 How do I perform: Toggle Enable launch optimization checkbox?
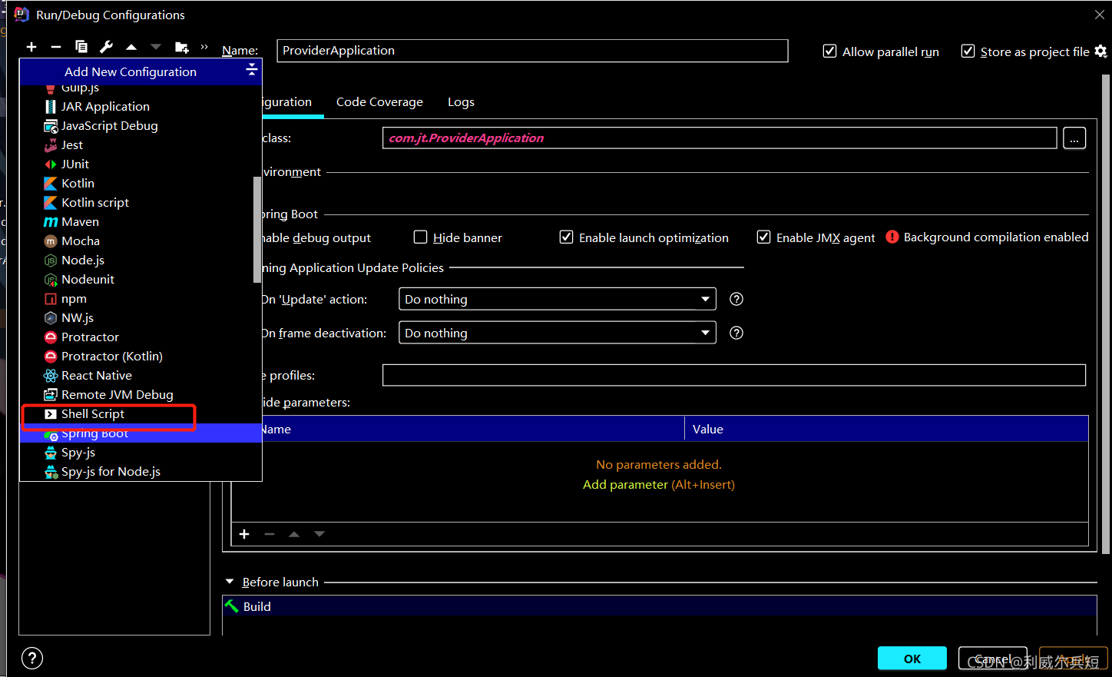click(x=566, y=237)
